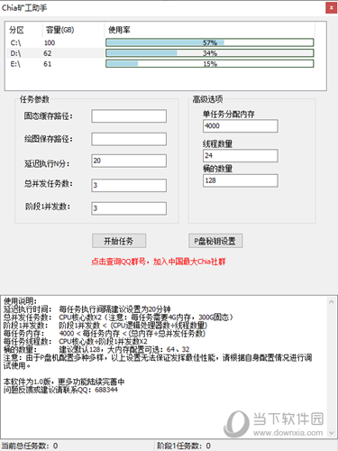Click the 容量(GB) column header
This screenshot has width=338, height=451.
[x=73, y=30]
